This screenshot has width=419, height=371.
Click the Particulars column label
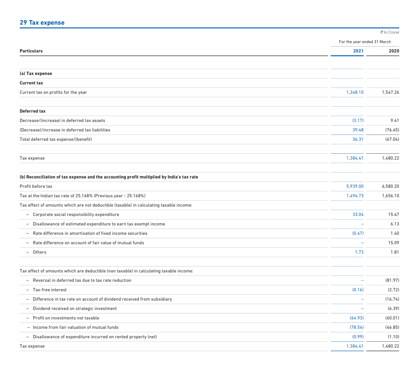click(31, 51)
